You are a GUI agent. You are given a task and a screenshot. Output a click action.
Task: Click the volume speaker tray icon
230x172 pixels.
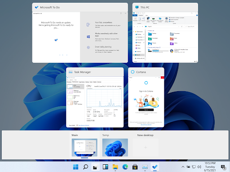point(199,167)
